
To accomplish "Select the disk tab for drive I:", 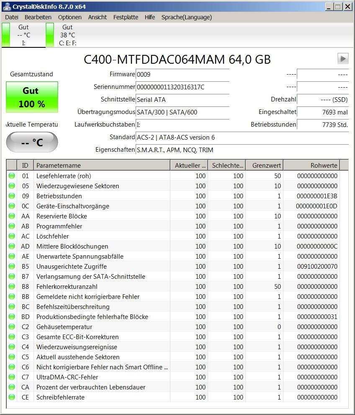I will (x=23, y=35).
